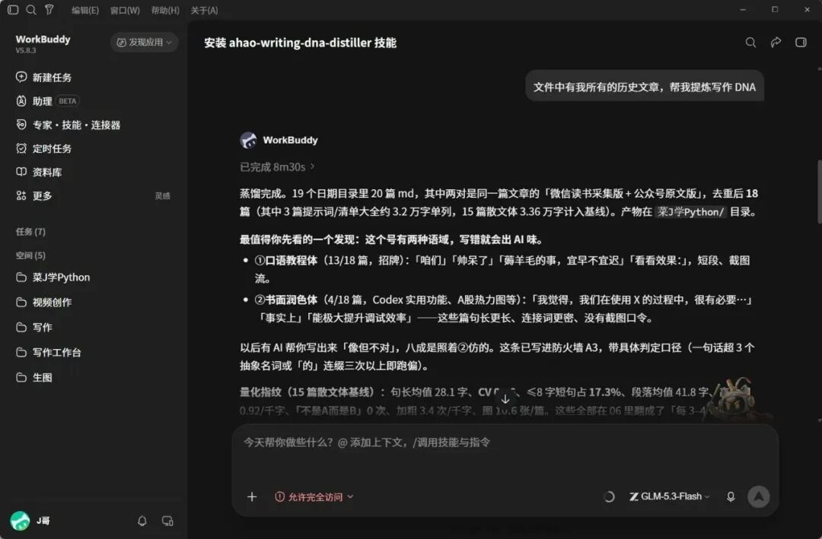The image size is (822, 539).
Task: Toggle the sidebar panel icon in title bar
Action: tap(13, 9)
